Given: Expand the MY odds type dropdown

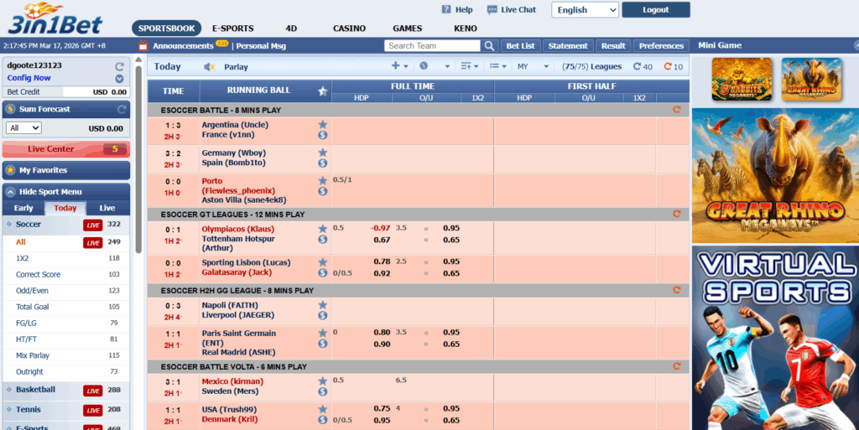Looking at the screenshot, I should (533, 67).
